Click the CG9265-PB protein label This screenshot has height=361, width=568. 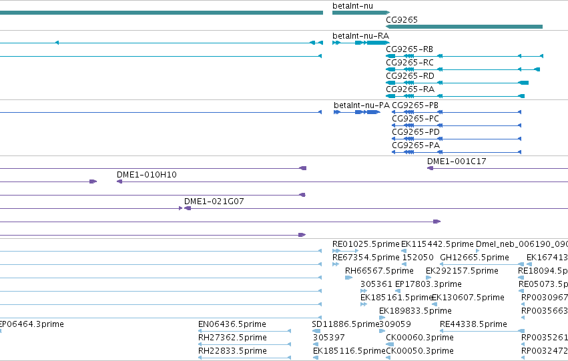pos(415,105)
